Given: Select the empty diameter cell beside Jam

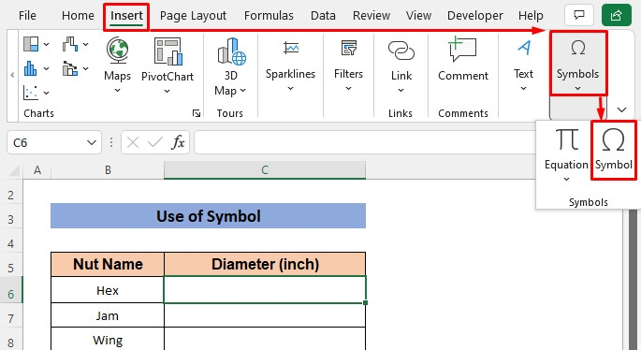Looking at the screenshot, I should (x=265, y=315).
